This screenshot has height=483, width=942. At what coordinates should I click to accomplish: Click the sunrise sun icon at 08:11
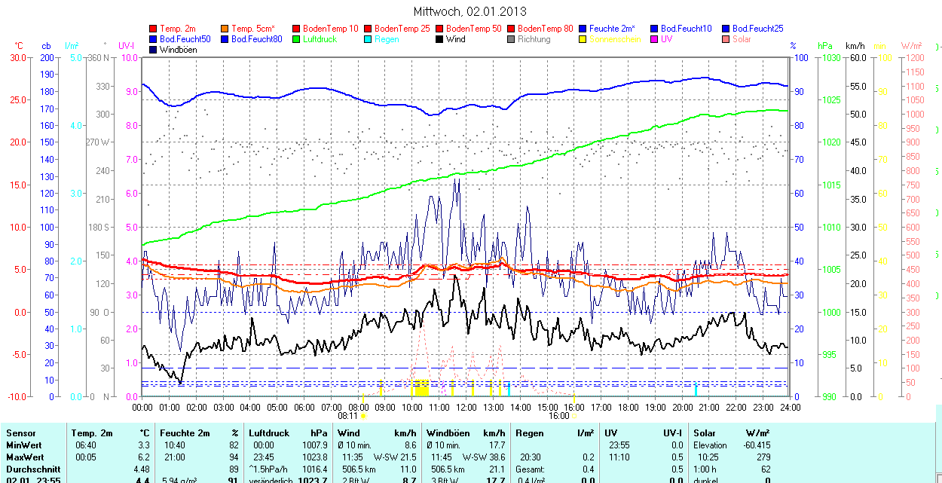[363, 415]
